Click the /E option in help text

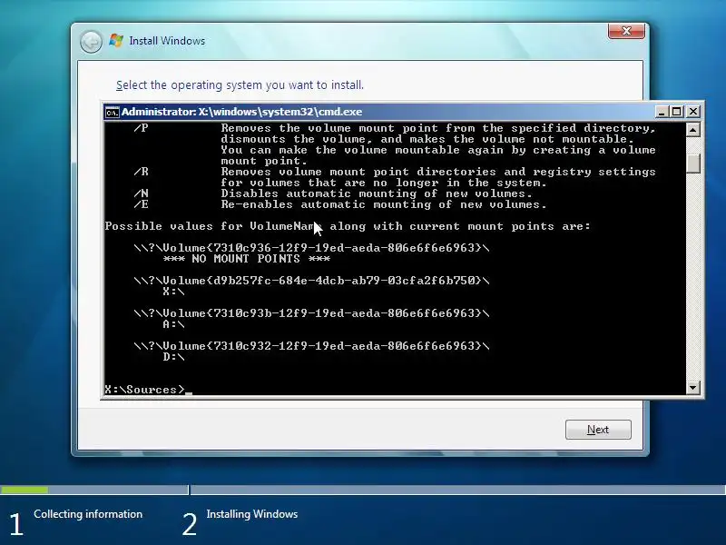[x=141, y=204]
